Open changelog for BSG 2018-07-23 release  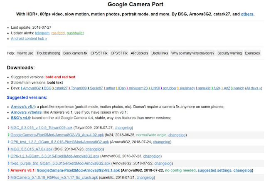94,149
